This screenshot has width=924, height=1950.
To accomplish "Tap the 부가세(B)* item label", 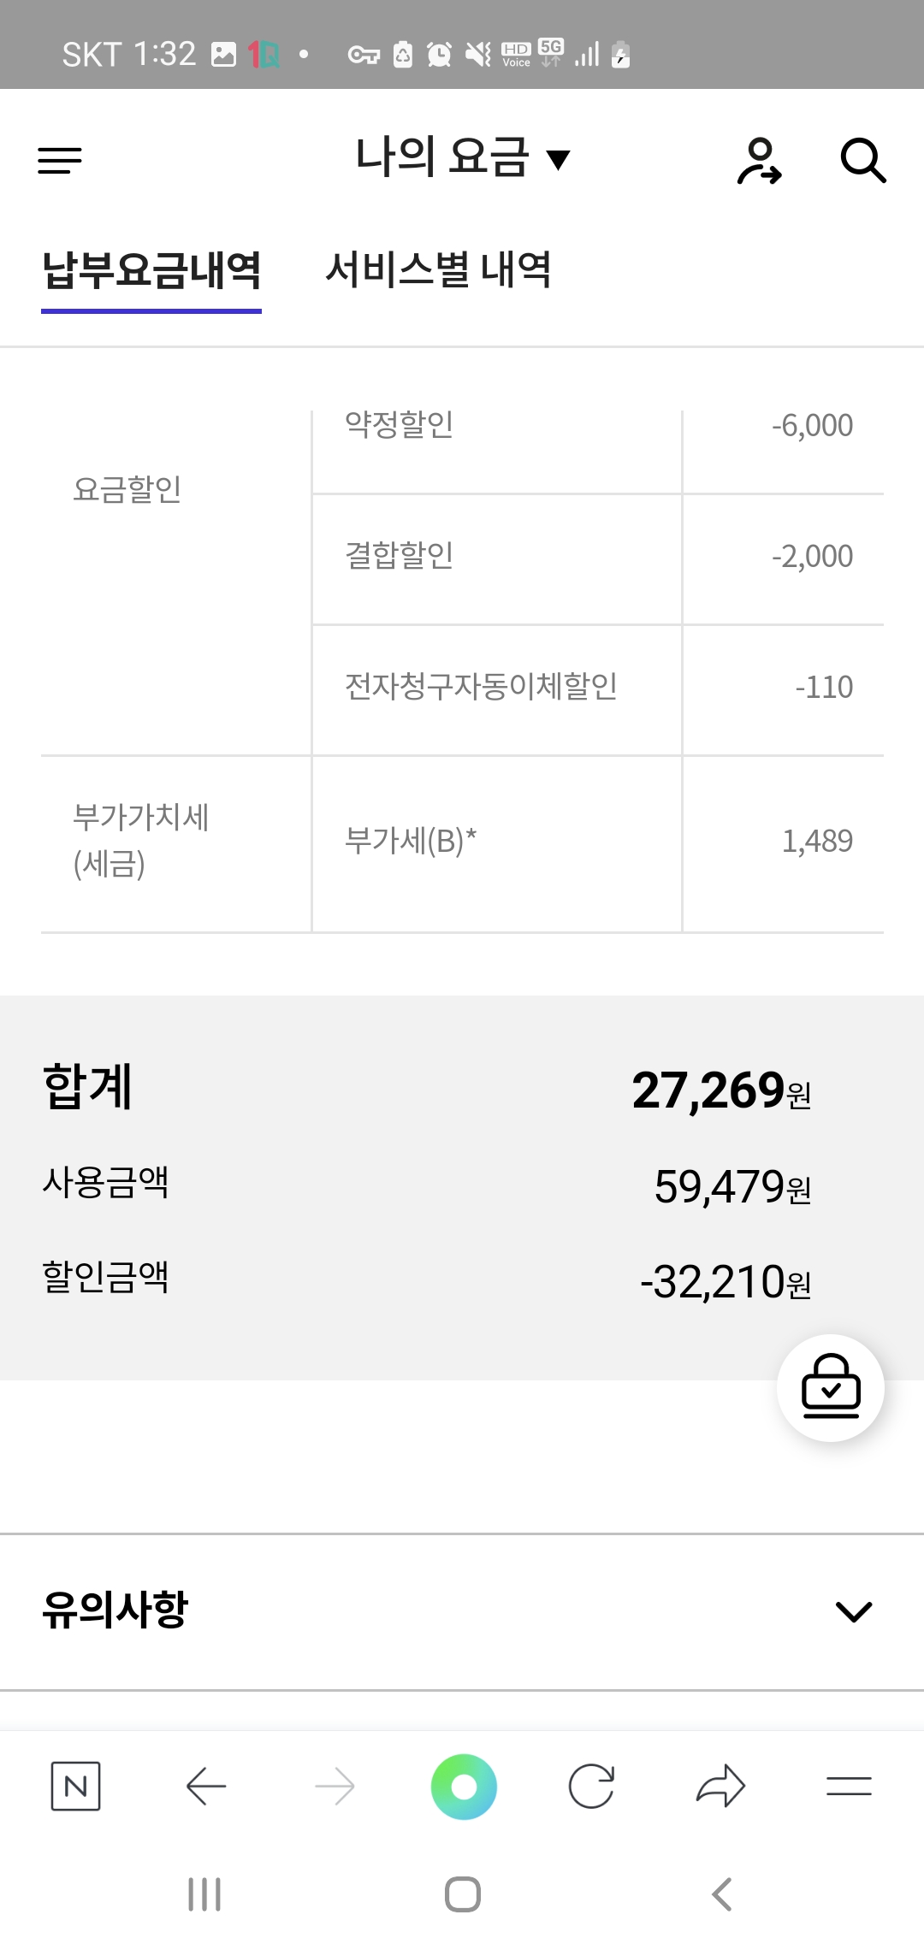I will tap(411, 842).
